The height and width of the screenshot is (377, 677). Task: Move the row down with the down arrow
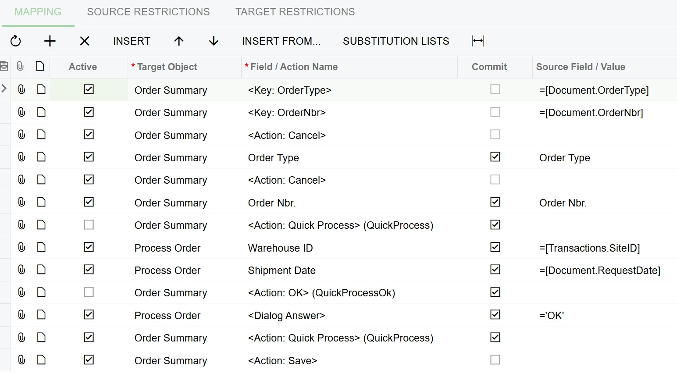(214, 41)
